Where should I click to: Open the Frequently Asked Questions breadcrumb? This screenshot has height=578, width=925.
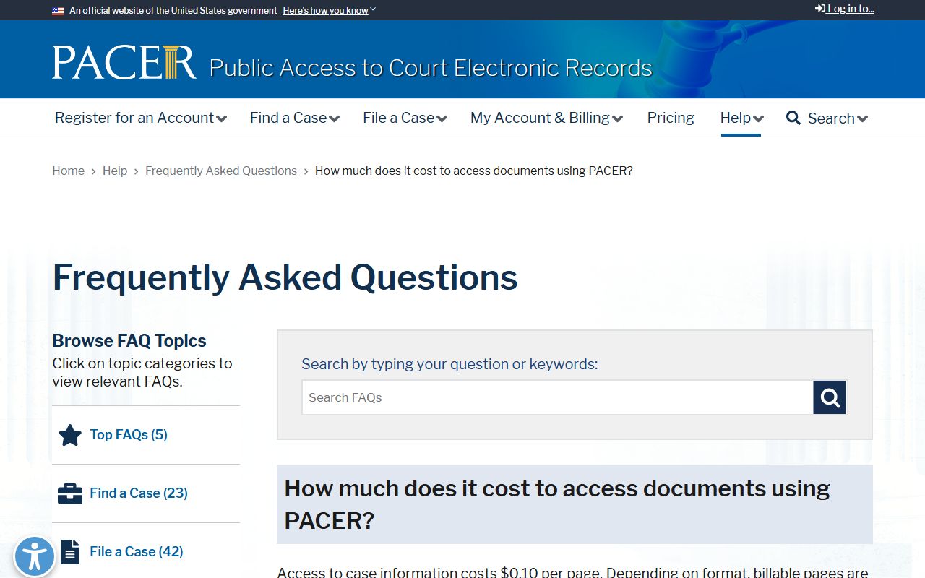tap(221, 171)
